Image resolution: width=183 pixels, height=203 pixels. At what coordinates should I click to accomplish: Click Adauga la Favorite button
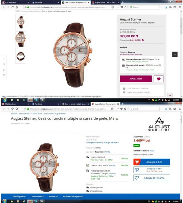click(152, 178)
